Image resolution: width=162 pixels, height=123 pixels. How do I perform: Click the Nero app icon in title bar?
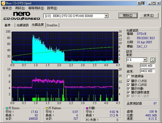(x=3, y=3)
